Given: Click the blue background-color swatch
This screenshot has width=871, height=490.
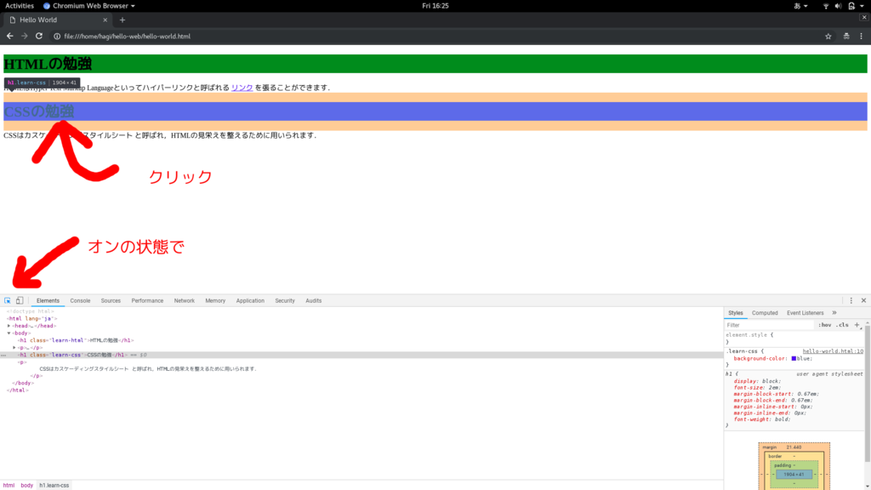Looking at the screenshot, I should 794,359.
